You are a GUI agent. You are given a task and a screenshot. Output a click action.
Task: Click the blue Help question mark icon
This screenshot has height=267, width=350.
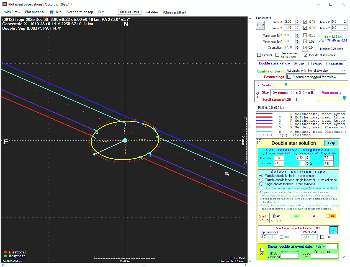click(x=52, y=12)
